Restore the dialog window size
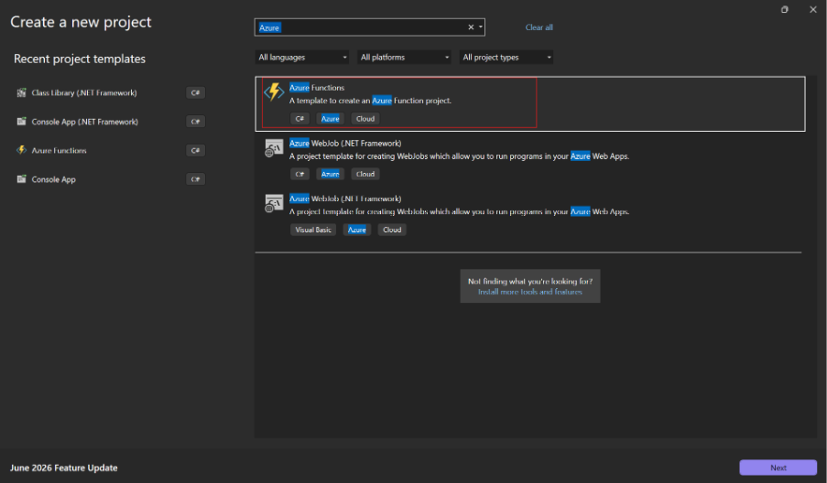 [785, 9]
